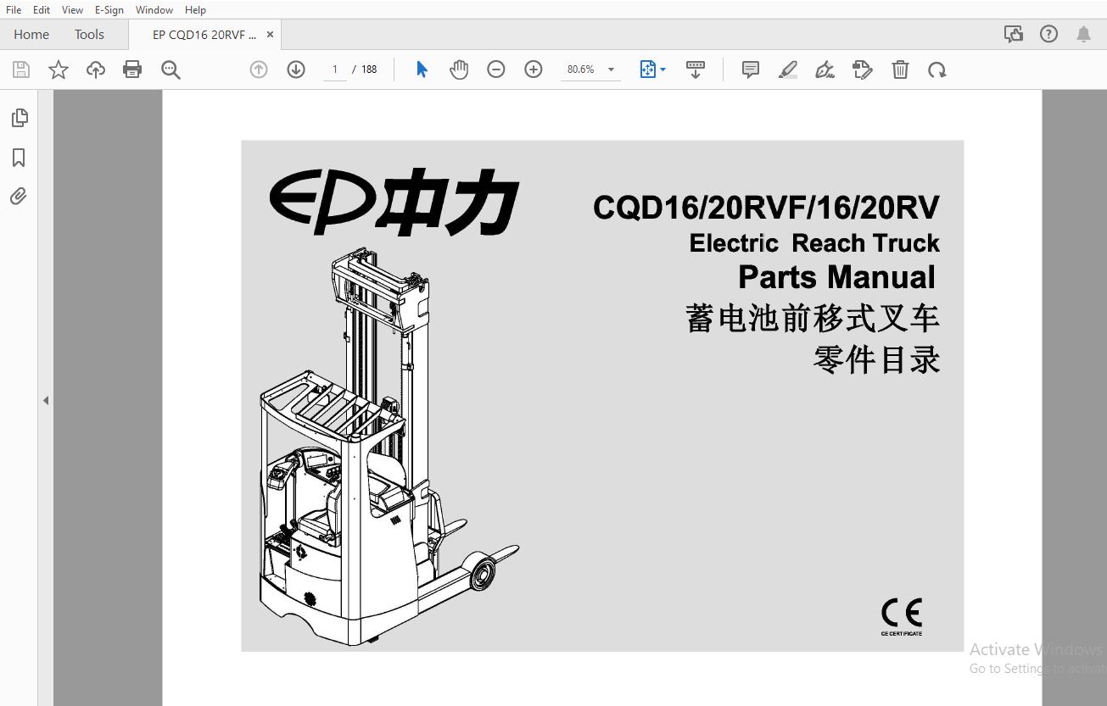This screenshot has height=706, width=1107.
Task: Select the EP CQD16 20RVF document tab
Action: pos(204,35)
